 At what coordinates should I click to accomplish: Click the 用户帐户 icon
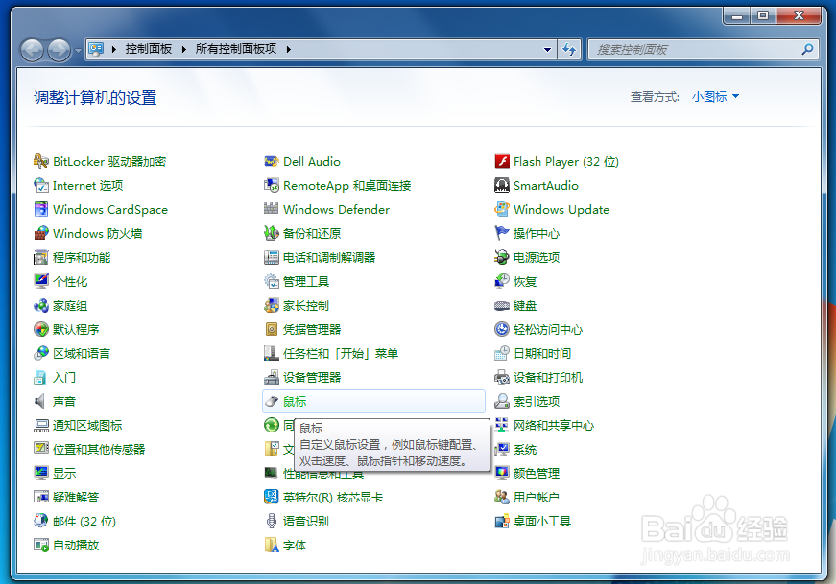point(502,497)
